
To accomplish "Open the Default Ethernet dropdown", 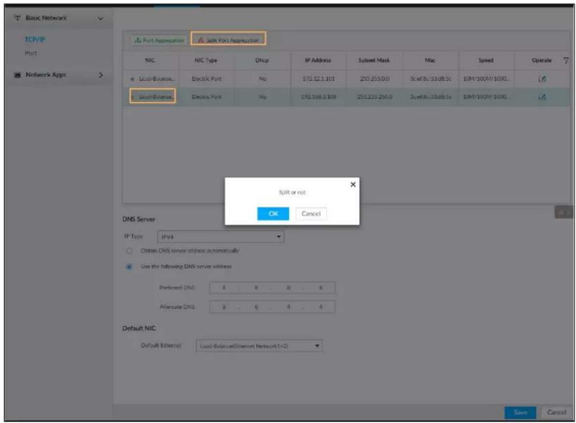I will click(260, 346).
